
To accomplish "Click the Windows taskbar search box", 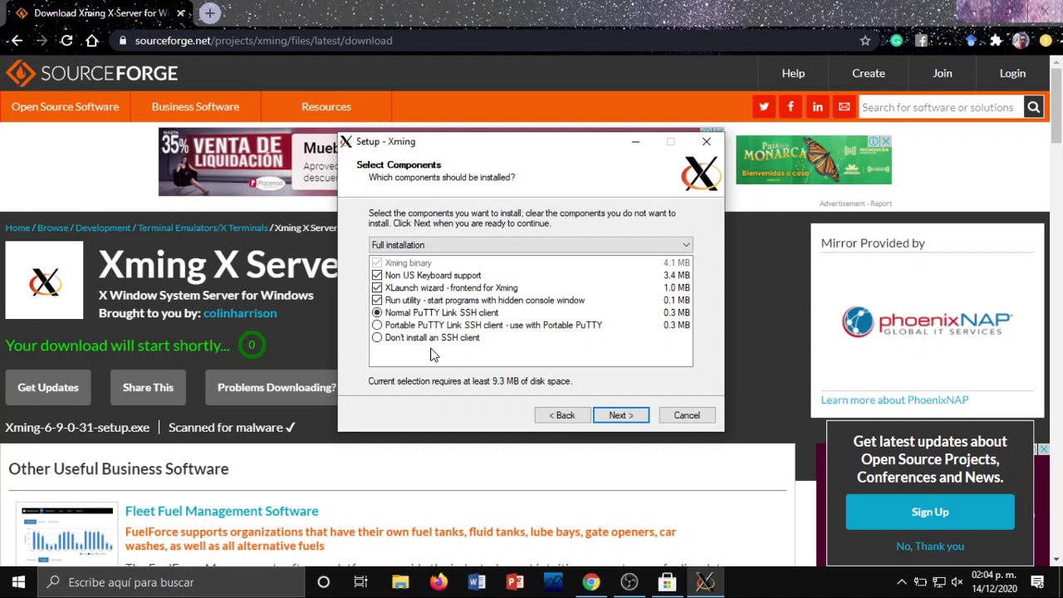I will point(170,582).
